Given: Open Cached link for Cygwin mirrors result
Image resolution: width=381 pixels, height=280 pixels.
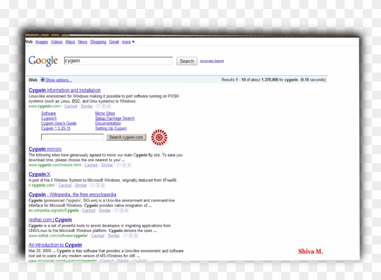Looking at the screenshot, I should coord(91,165).
